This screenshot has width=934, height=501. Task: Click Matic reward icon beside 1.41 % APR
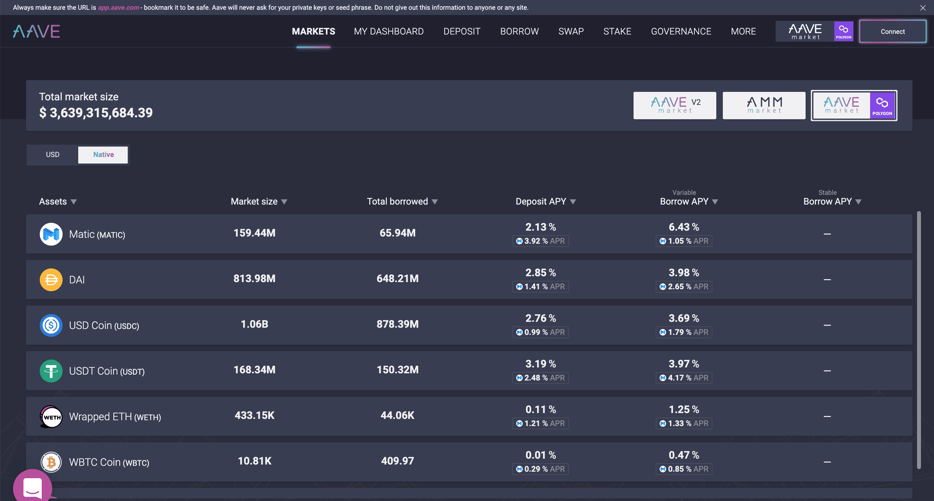[519, 287]
